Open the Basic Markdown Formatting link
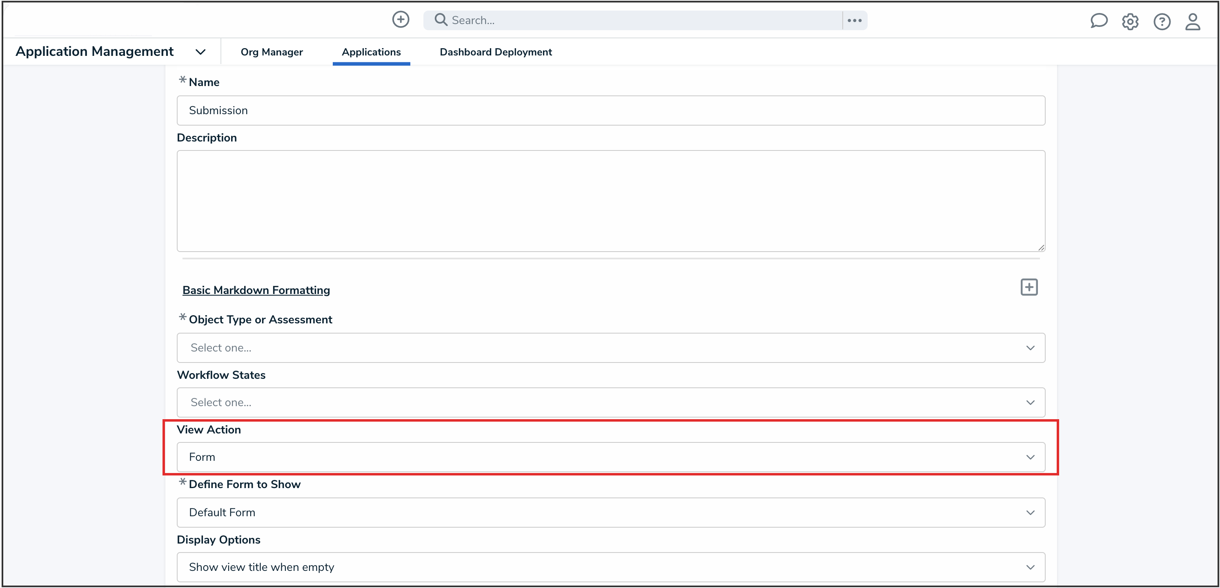The width and height of the screenshot is (1220, 588). pos(256,290)
